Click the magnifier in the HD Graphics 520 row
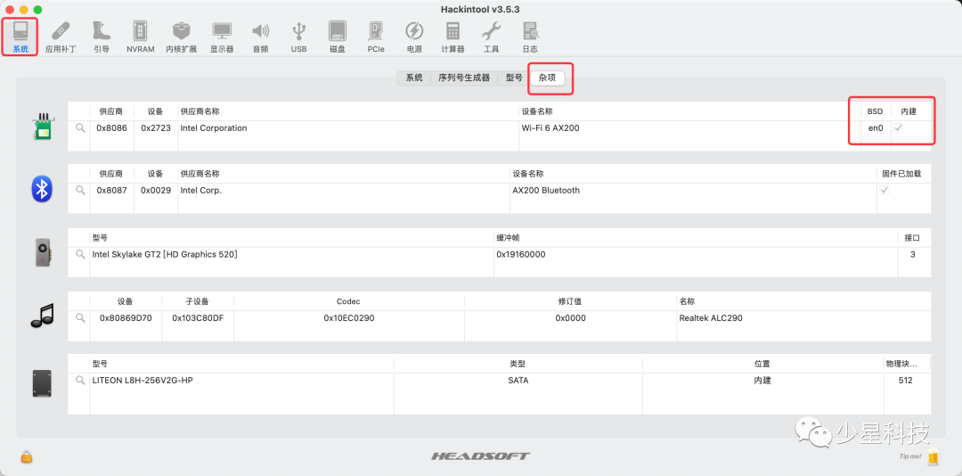The image size is (962, 476). click(x=80, y=254)
